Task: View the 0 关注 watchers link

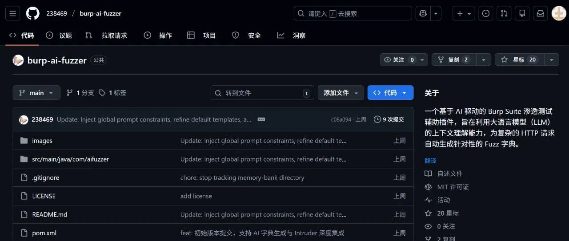Action: tap(440, 226)
